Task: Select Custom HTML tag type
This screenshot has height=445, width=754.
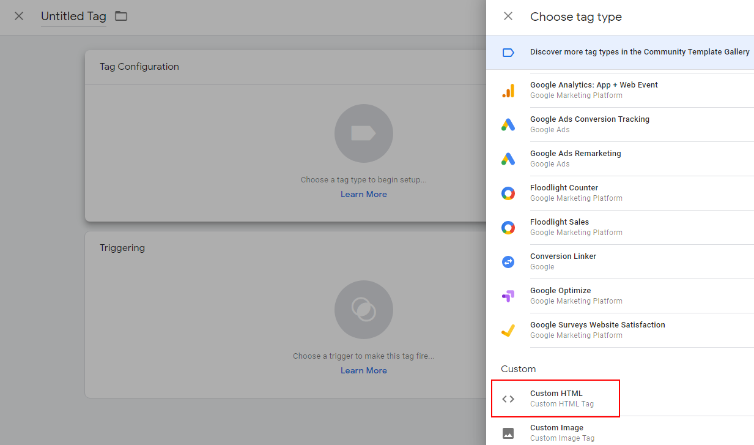Action: tap(556, 398)
